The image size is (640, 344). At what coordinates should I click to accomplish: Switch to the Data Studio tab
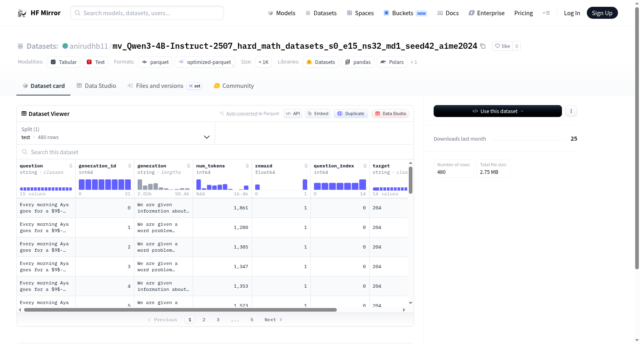point(96,86)
